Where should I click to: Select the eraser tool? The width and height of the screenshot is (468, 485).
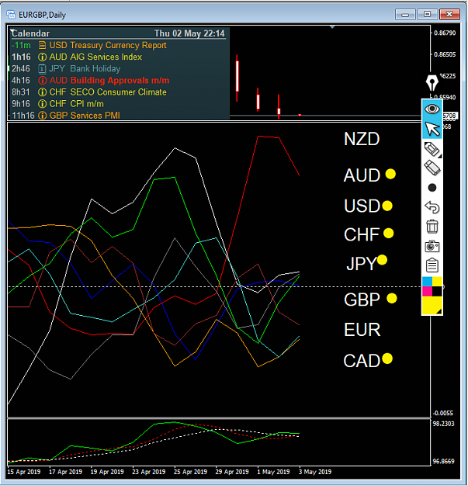(x=432, y=168)
